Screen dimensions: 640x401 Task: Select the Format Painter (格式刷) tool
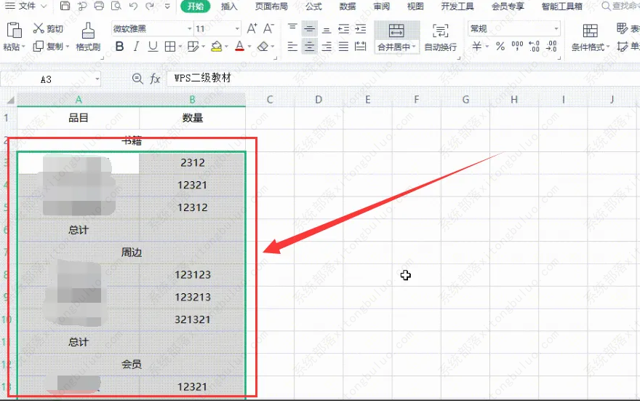[x=88, y=37]
